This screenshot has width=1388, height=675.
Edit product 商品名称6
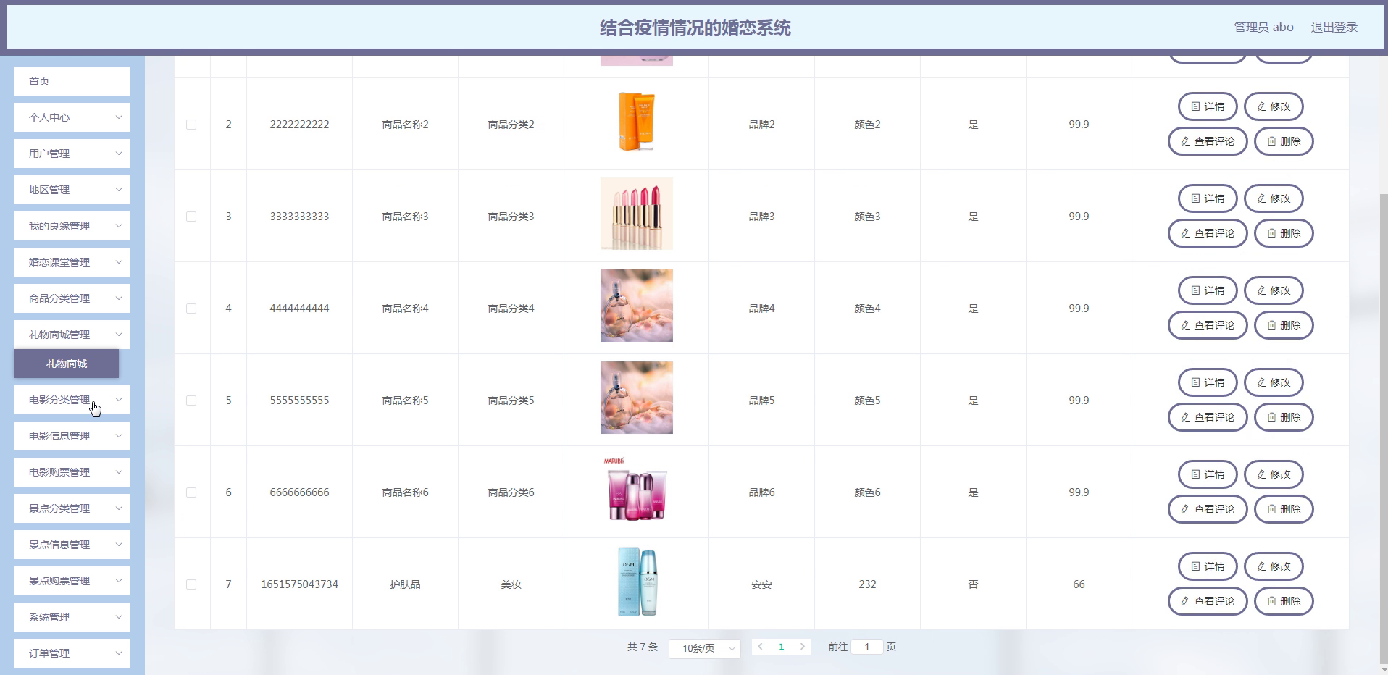1274,474
